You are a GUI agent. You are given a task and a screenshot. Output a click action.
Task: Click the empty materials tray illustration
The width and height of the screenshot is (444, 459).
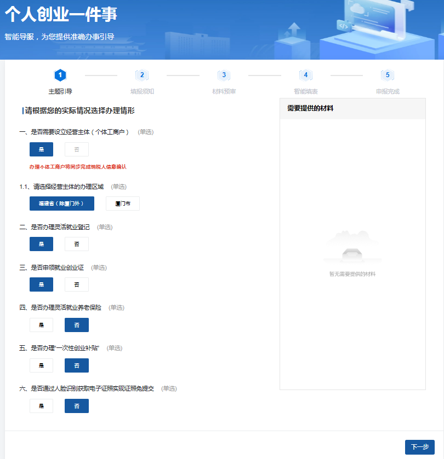(x=352, y=252)
